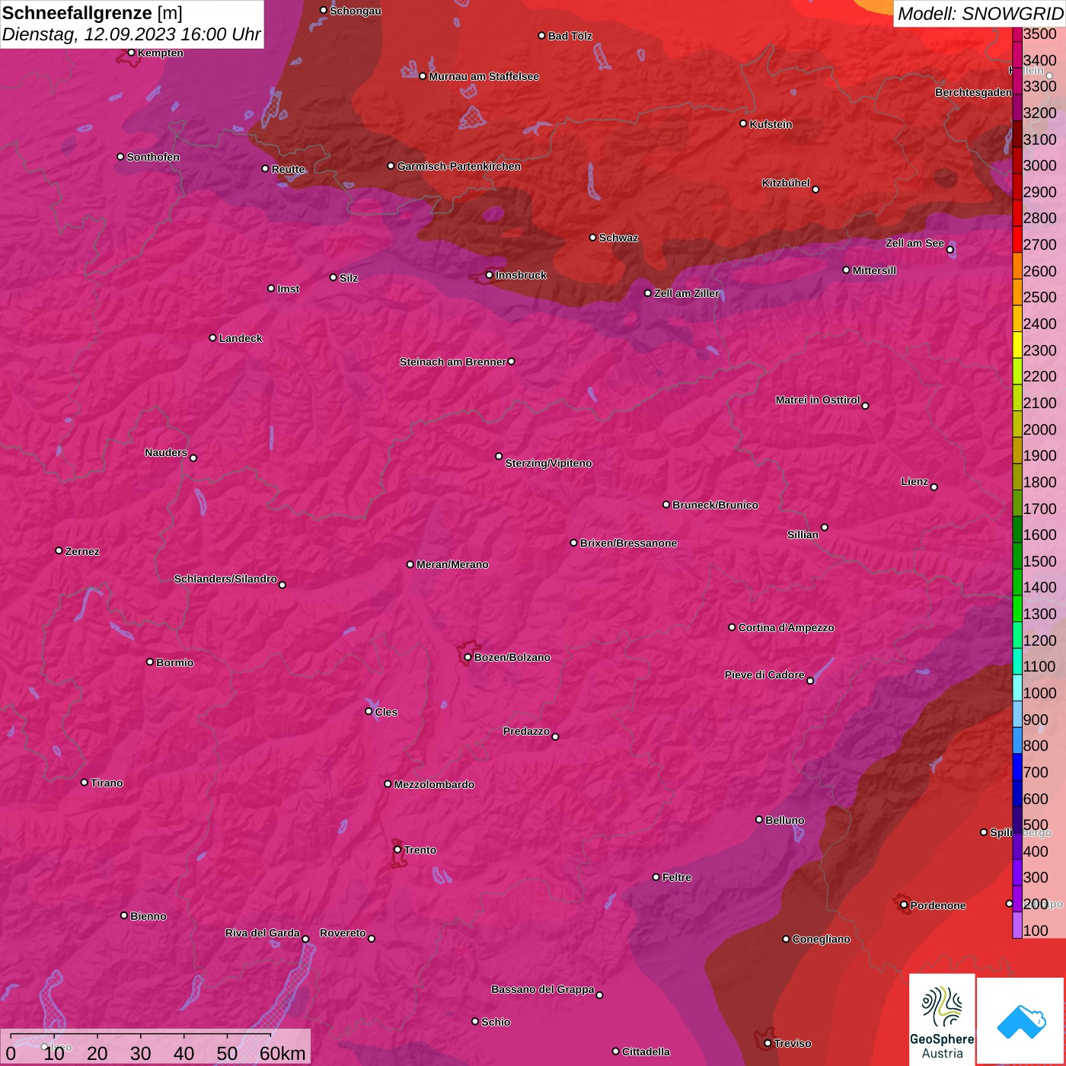Click the 'Pieve di Cadore' label

764,675
